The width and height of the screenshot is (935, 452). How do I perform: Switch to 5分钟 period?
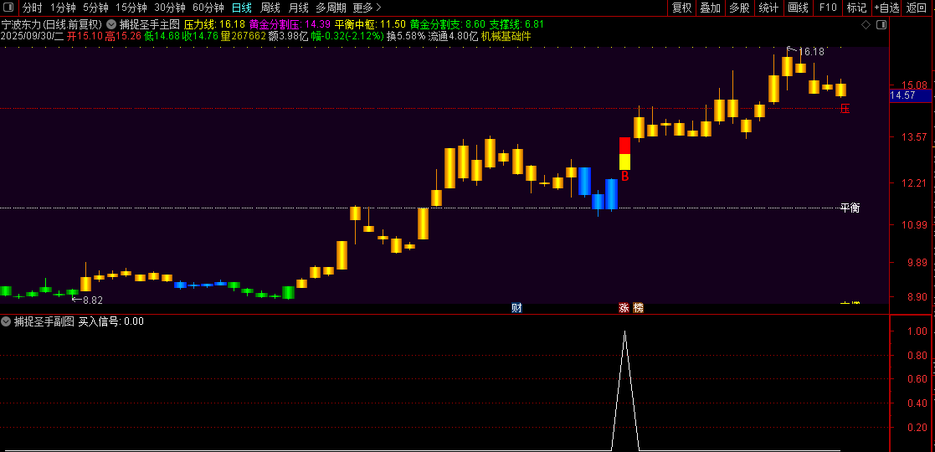click(95, 8)
